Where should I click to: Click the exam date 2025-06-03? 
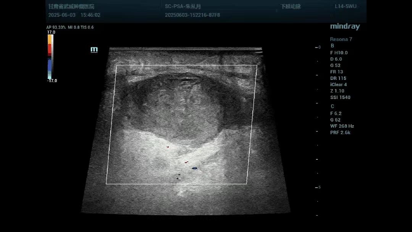[62, 15]
